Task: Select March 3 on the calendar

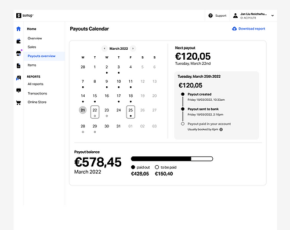Action: pos(118,67)
